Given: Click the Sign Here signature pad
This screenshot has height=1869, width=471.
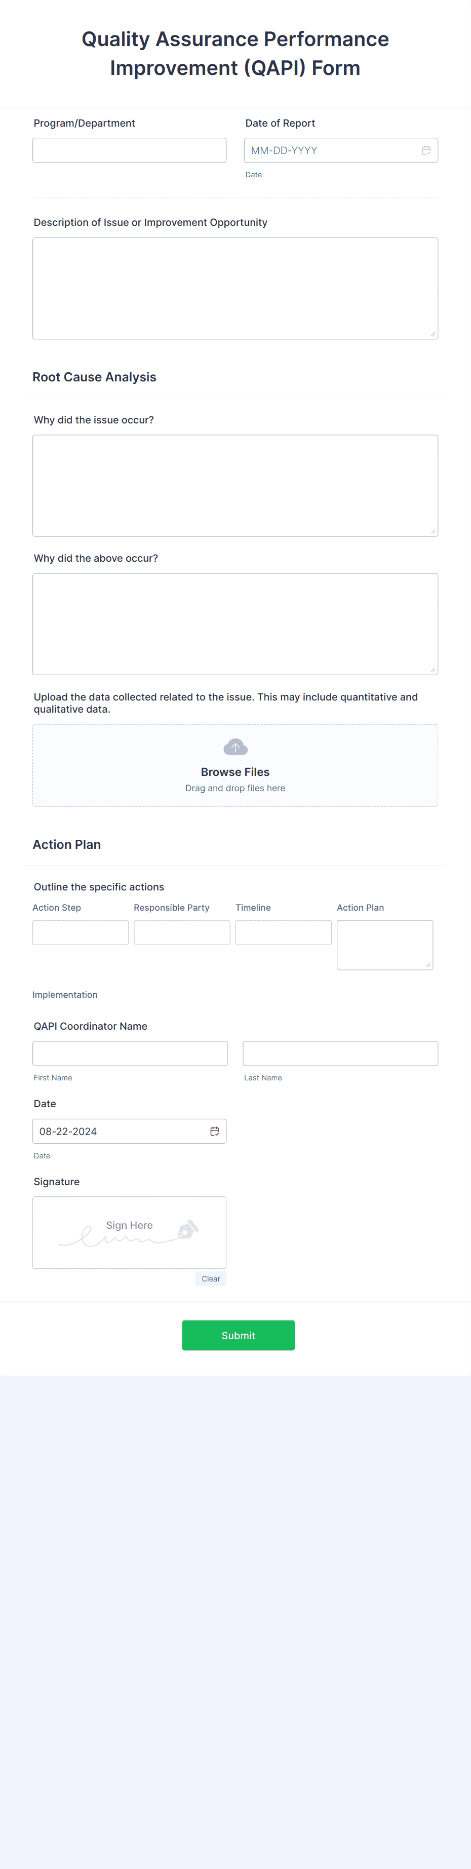Looking at the screenshot, I should pyautogui.click(x=129, y=1232).
